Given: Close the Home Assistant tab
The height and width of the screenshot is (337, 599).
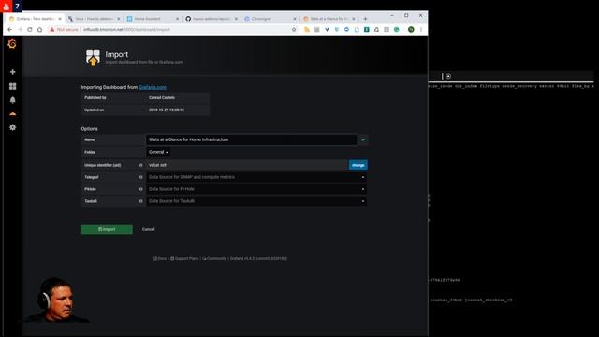Looking at the screenshot, I should point(177,19).
